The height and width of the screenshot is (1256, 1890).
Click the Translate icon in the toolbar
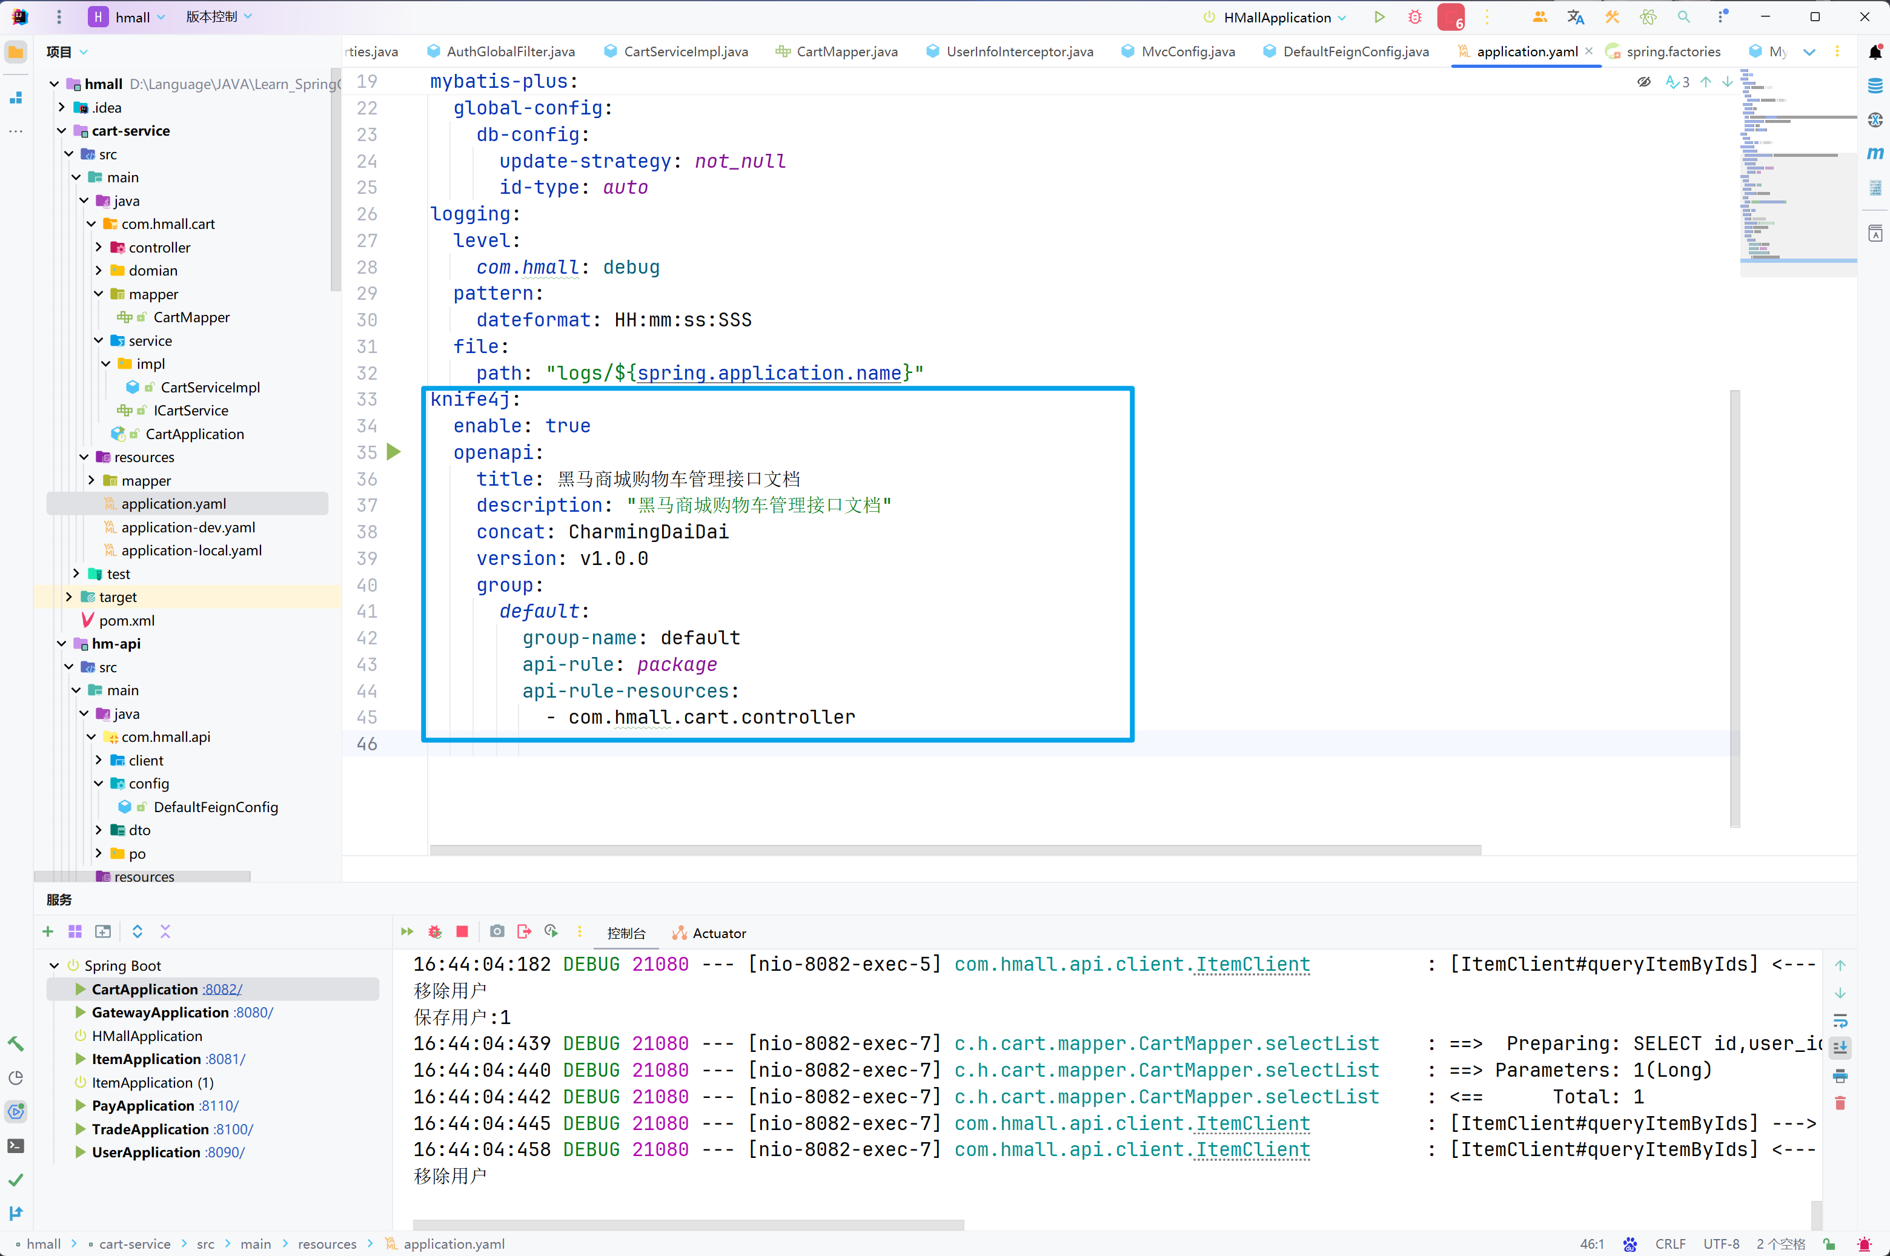click(x=1575, y=17)
